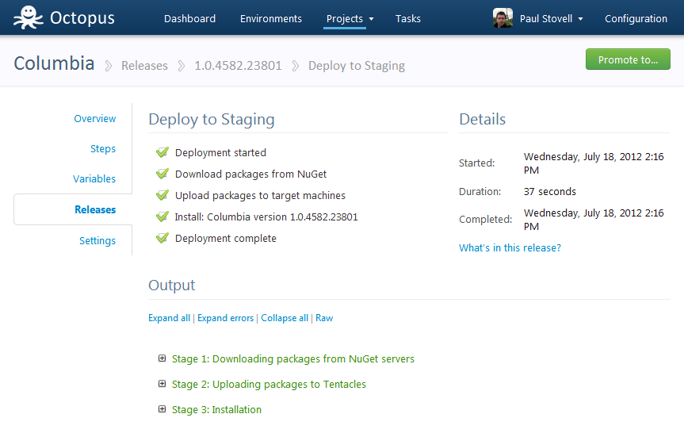The width and height of the screenshot is (684, 433).
Task: Open the Paul Stovell user dropdown
Action: tap(551, 18)
